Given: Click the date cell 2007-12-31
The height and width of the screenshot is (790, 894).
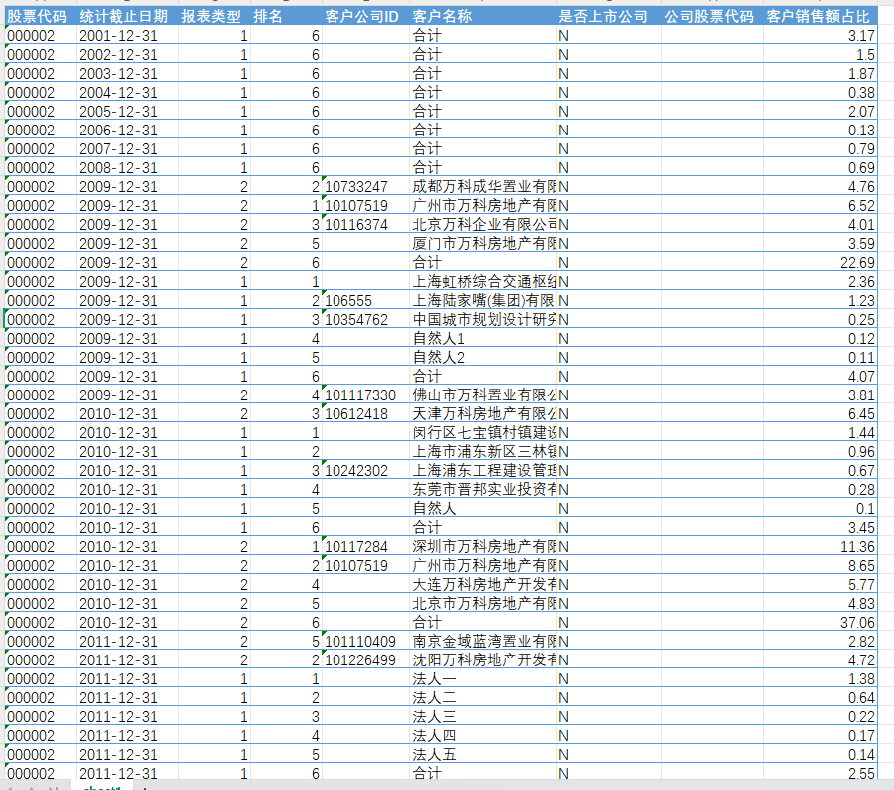Looking at the screenshot, I should coord(126,148).
